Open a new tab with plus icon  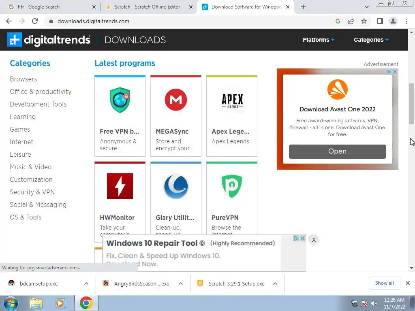click(303, 7)
